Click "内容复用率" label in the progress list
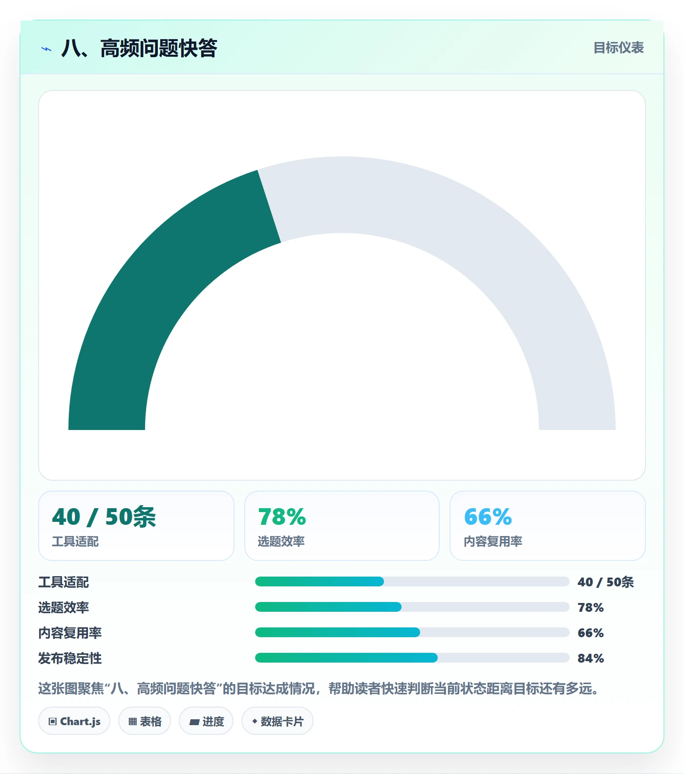This screenshot has height=774, width=684. coord(70,633)
